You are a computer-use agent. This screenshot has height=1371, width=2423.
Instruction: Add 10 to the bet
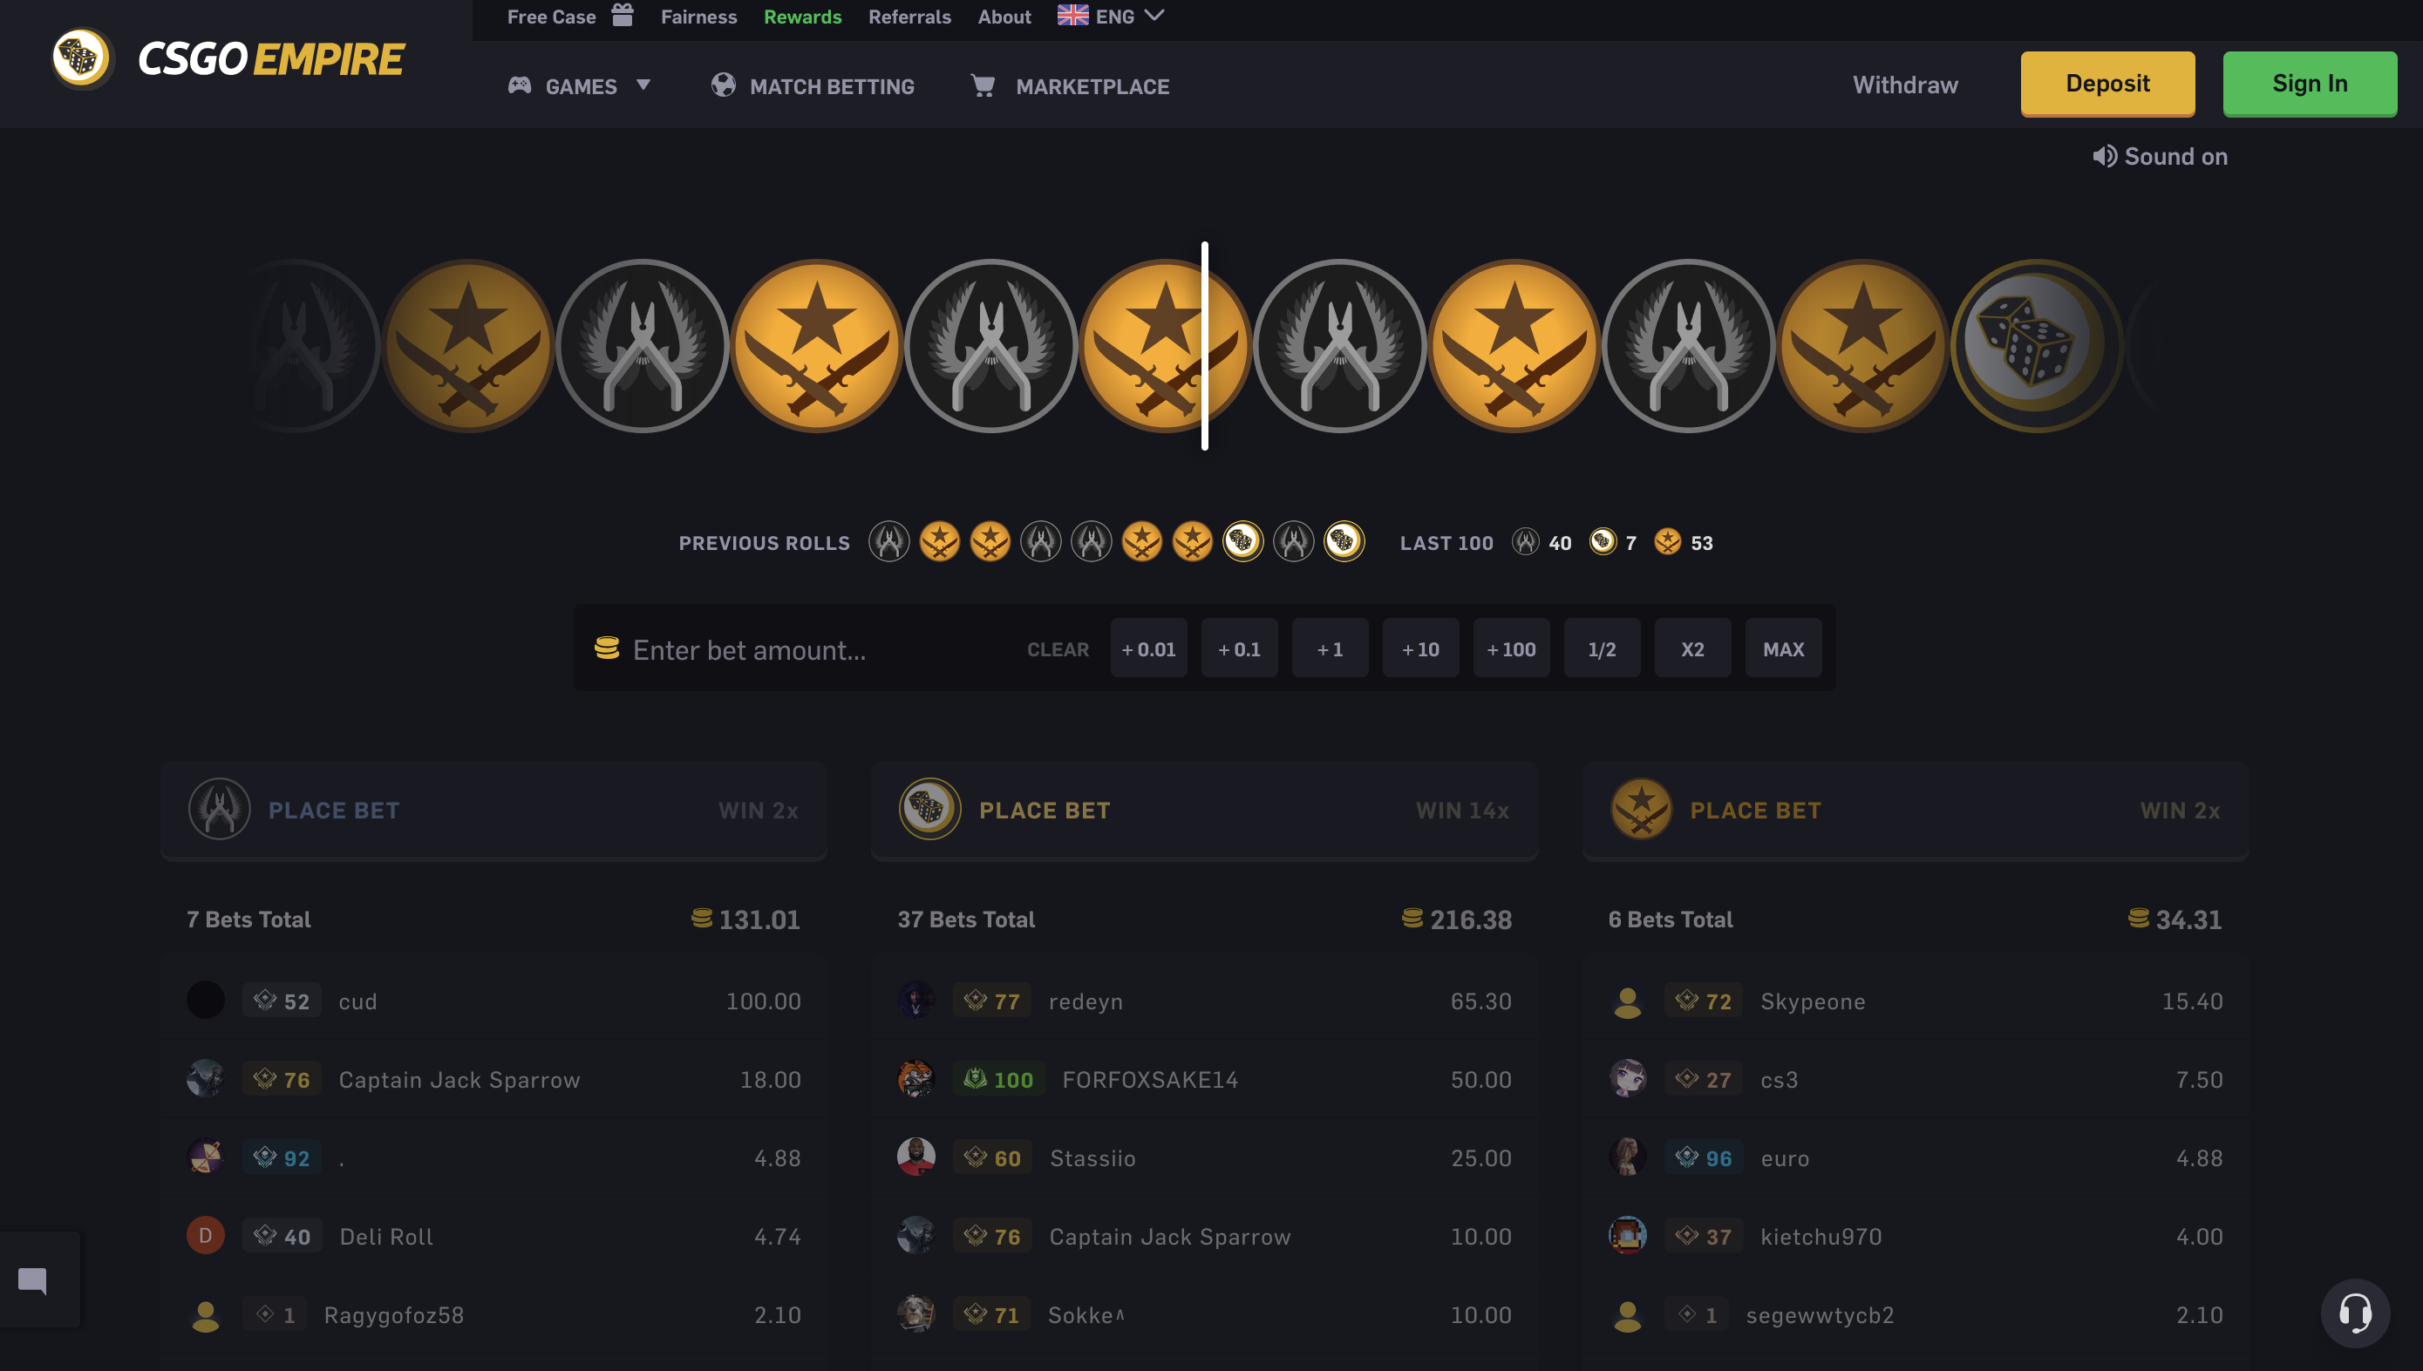(x=1420, y=648)
